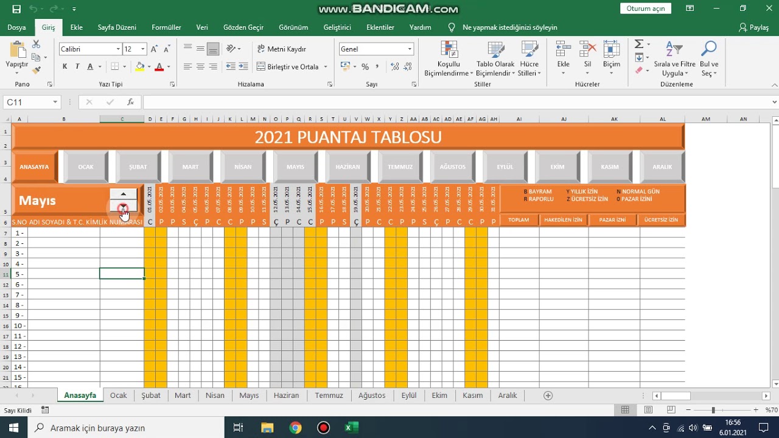
Task: Click the spinner down arrow beside Mayıs
Action: (124, 207)
